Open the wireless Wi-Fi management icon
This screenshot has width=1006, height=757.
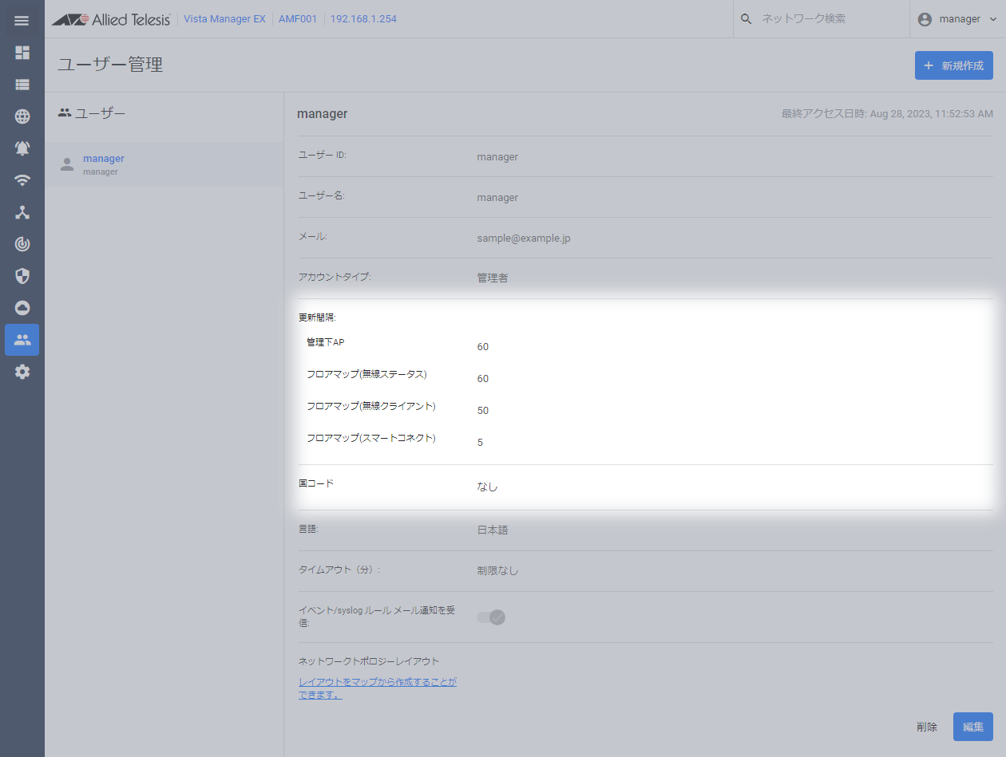22,180
